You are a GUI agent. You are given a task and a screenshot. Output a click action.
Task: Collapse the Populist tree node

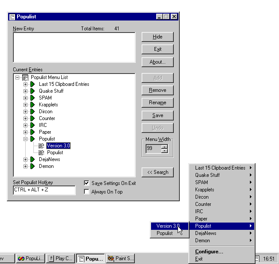(25, 139)
